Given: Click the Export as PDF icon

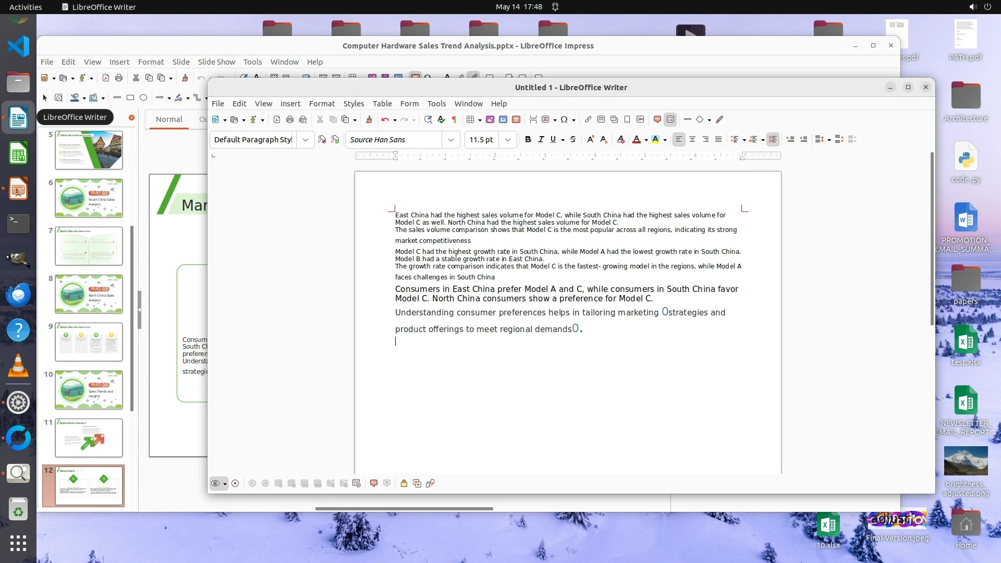Looking at the screenshot, I should pyautogui.click(x=277, y=119).
